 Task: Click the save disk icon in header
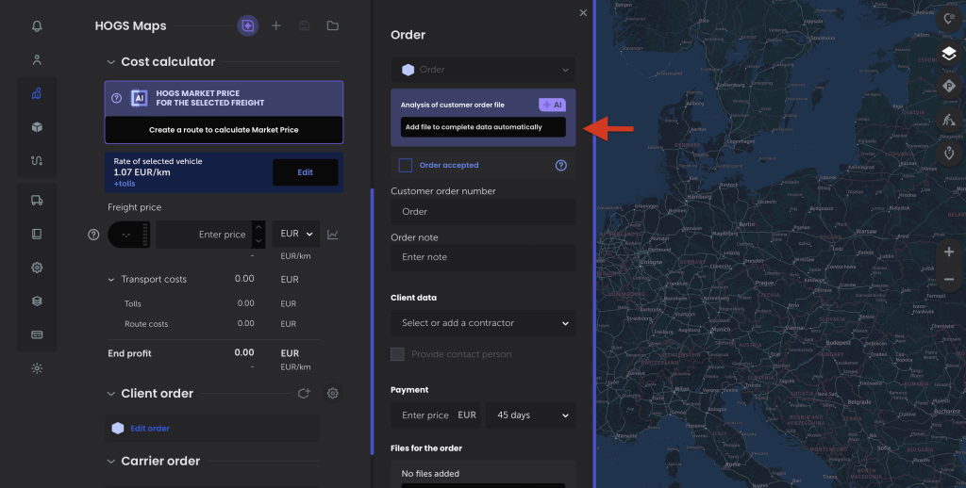coord(305,25)
